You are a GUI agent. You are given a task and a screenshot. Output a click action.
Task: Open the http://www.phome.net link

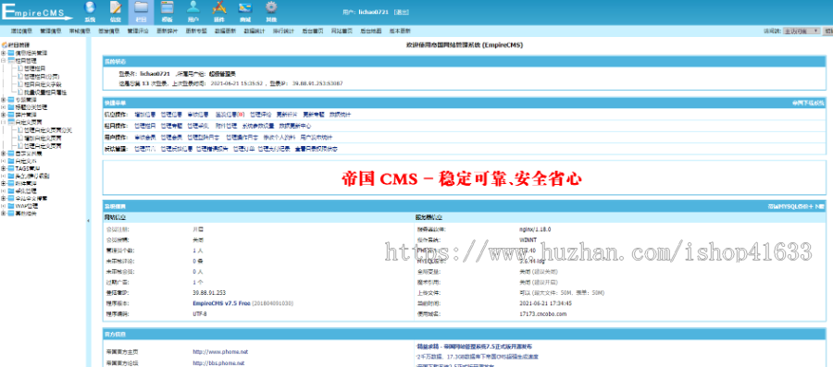(x=220, y=351)
